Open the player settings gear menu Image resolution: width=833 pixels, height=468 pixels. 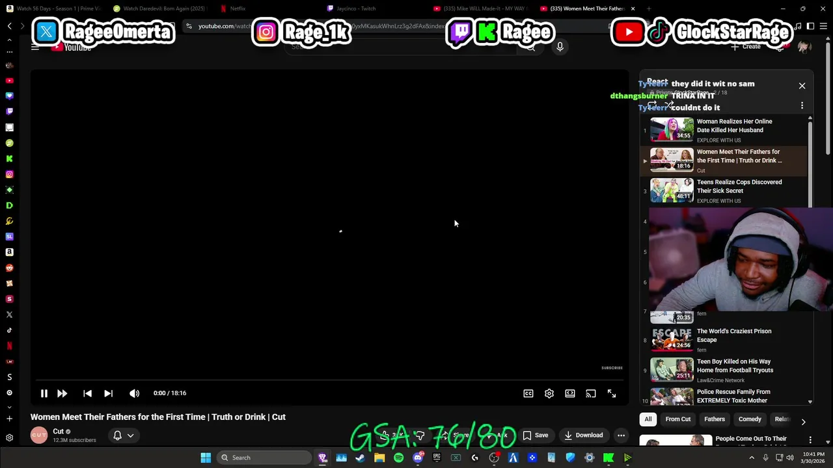(549, 393)
